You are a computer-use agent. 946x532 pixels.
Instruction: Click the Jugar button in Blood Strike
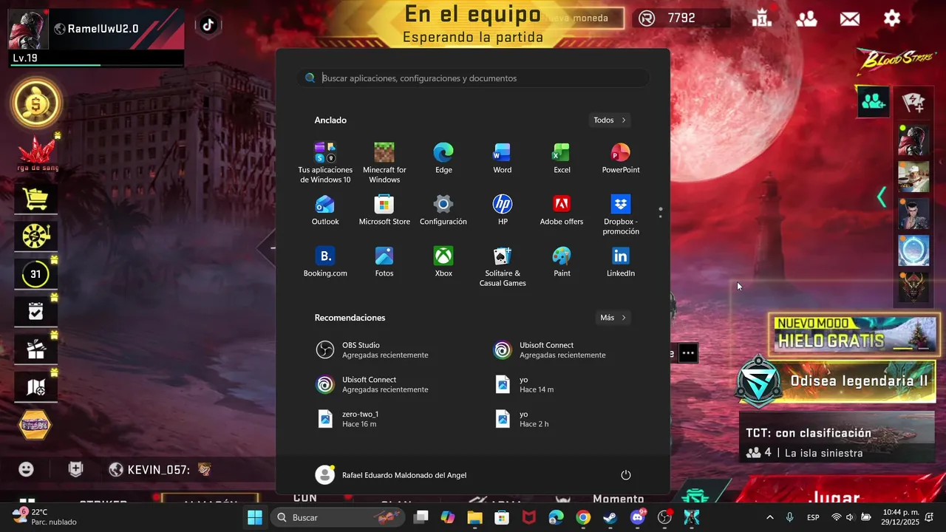[834, 497]
